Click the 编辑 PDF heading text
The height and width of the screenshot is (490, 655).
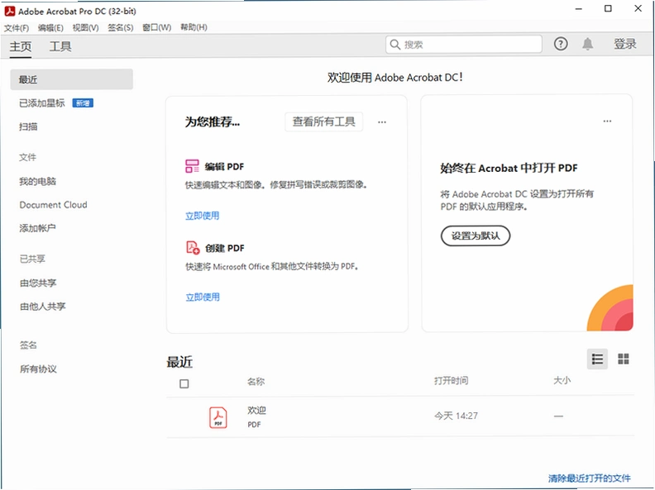(224, 167)
